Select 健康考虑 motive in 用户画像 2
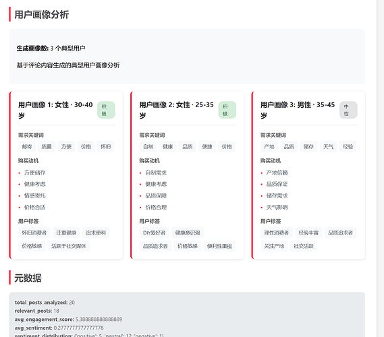The width and height of the screenshot is (384, 337). 156,184
